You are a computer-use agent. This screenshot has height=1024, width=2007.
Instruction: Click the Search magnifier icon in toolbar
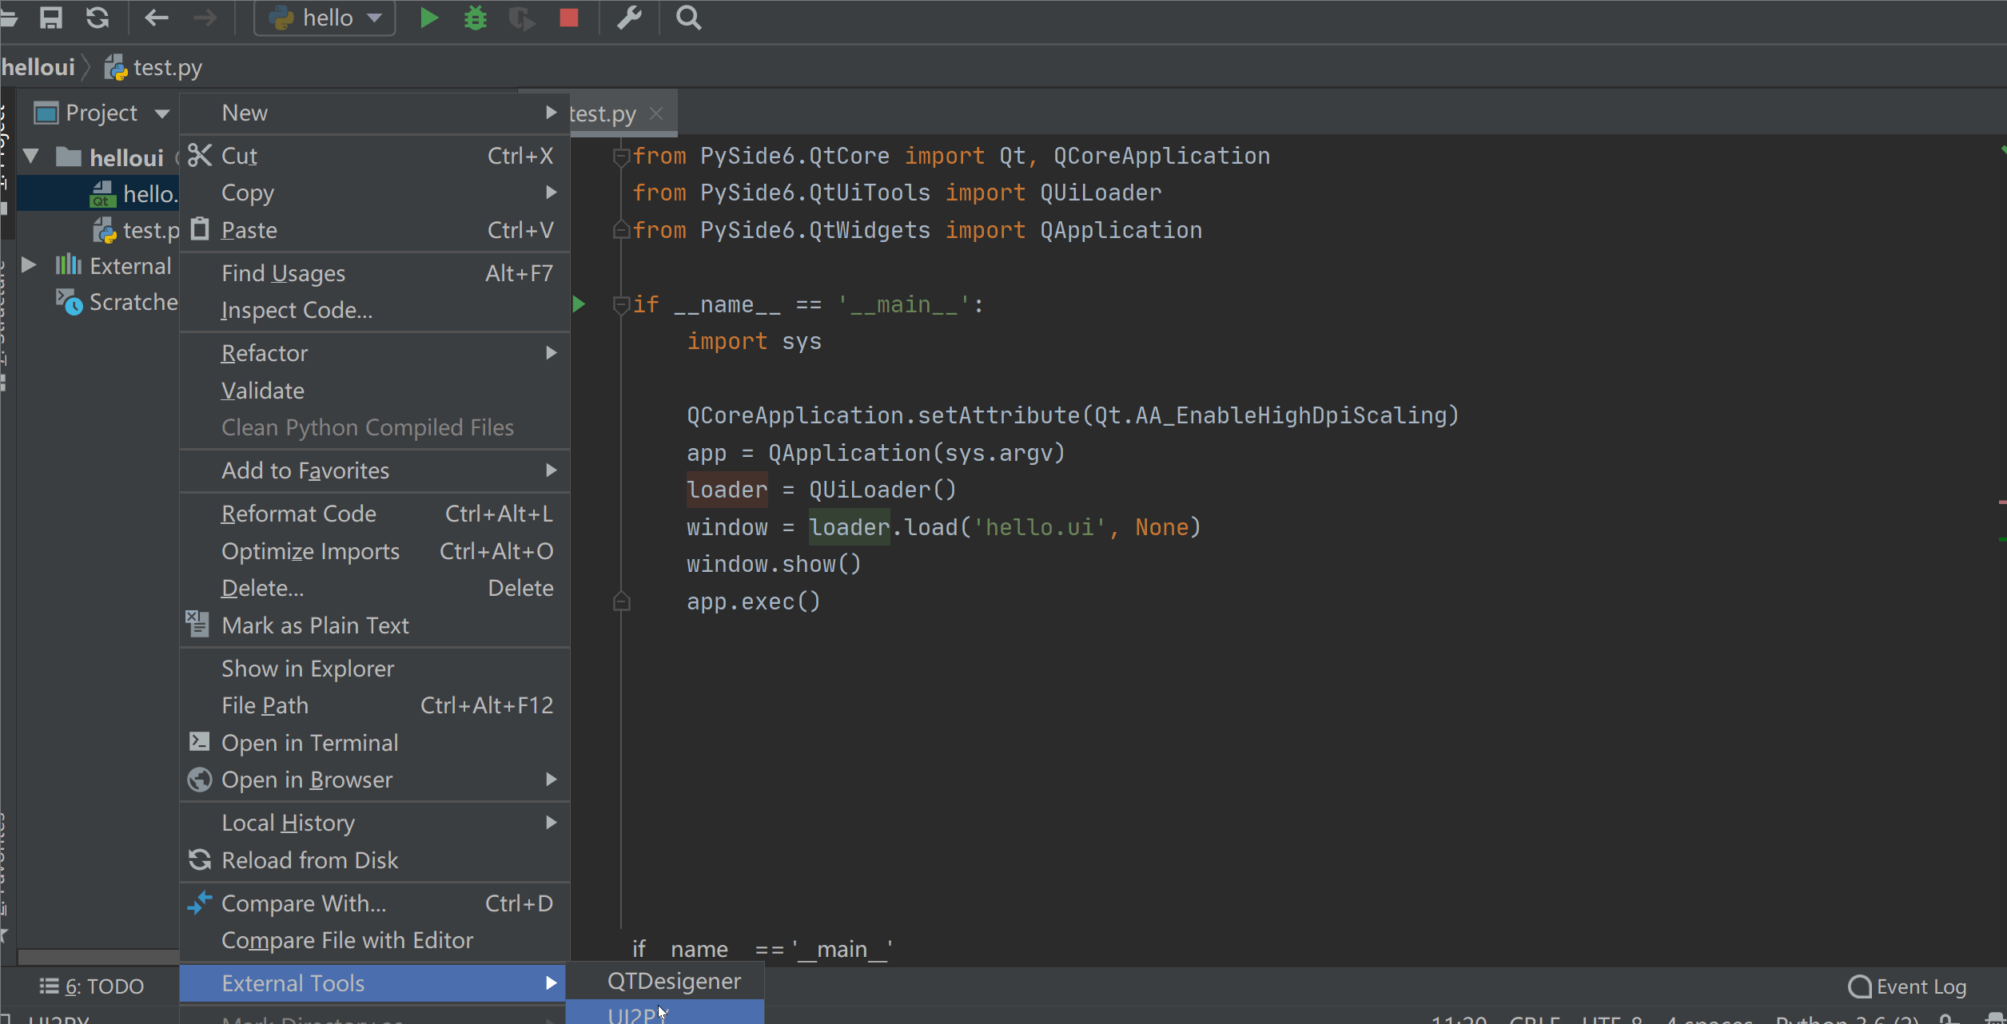click(x=689, y=17)
